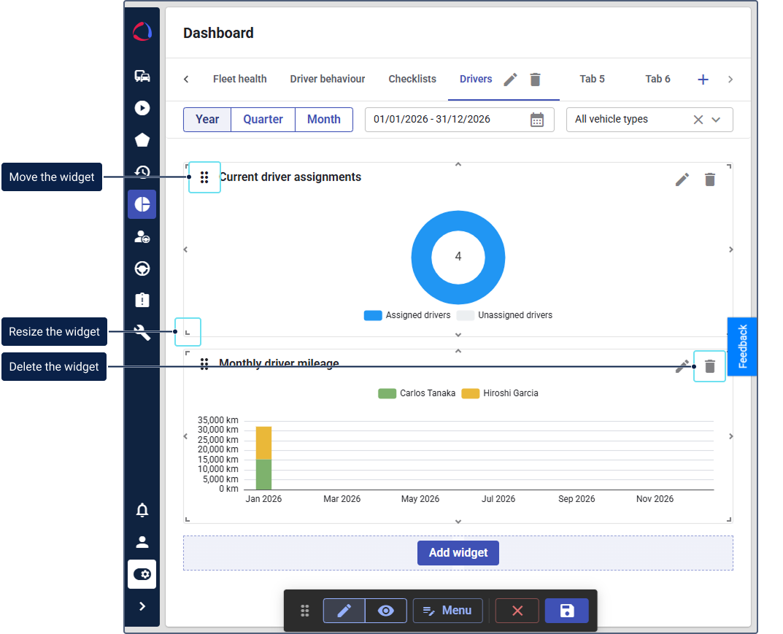Open the vehicles icon in sidebar
This screenshot has height=634, width=783.
click(142, 76)
